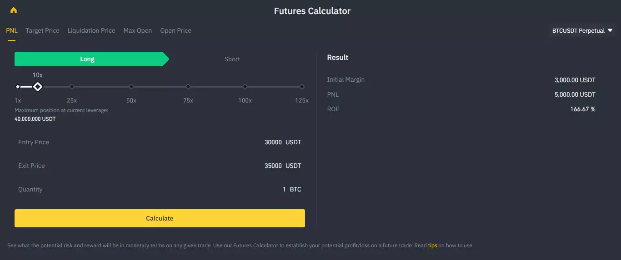621x260 pixels.
Task: Select the Open Price tab
Action: tap(175, 30)
